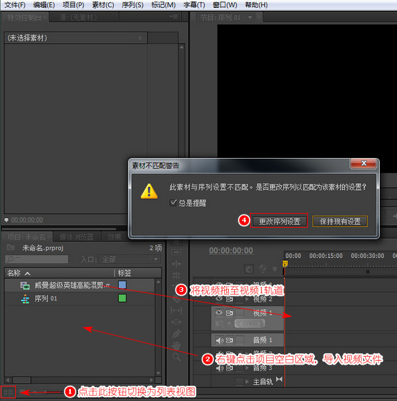This screenshot has height=401, width=397.
Task: Toggle lock box on 视频 1 track
Action: pyautogui.click(x=240, y=313)
